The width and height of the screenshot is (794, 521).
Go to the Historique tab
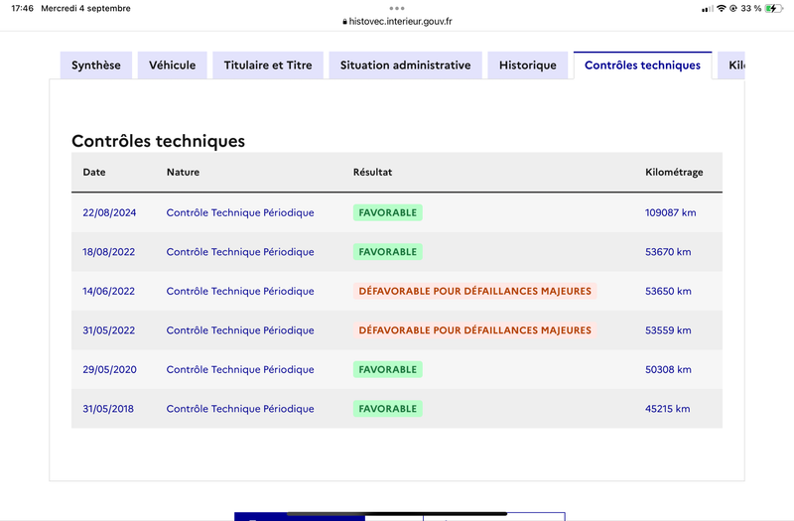pyautogui.click(x=528, y=65)
